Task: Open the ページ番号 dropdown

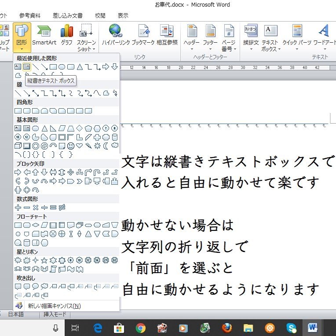Action: [x=229, y=37]
